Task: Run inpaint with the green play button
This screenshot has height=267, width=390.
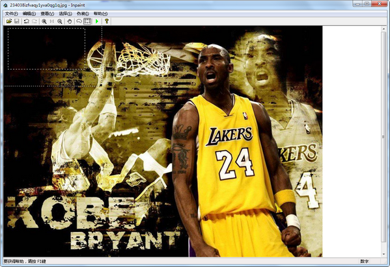Action: [x=97, y=21]
